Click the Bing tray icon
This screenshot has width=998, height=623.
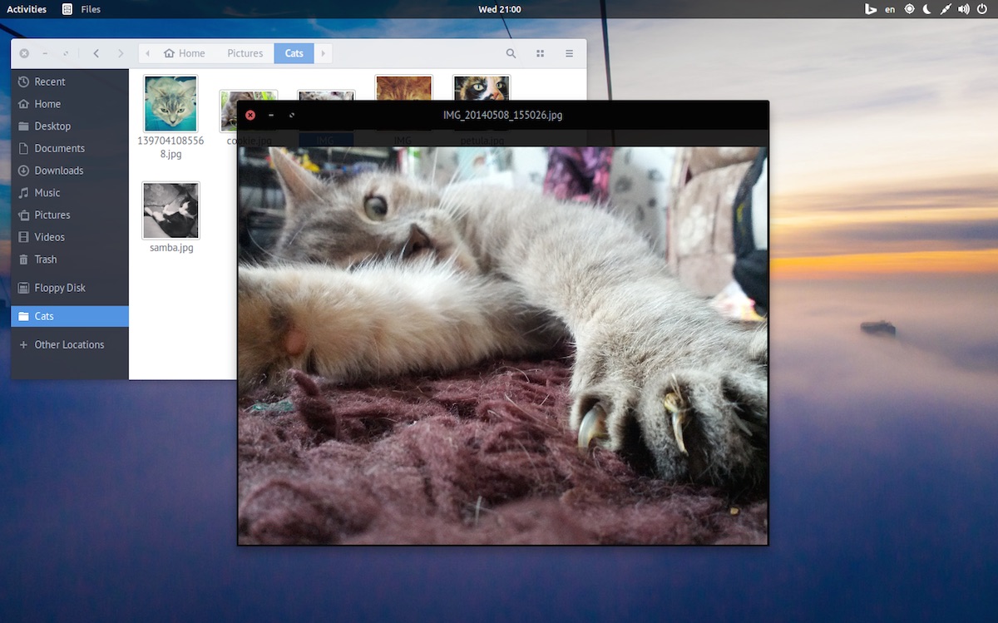pos(871,9)
